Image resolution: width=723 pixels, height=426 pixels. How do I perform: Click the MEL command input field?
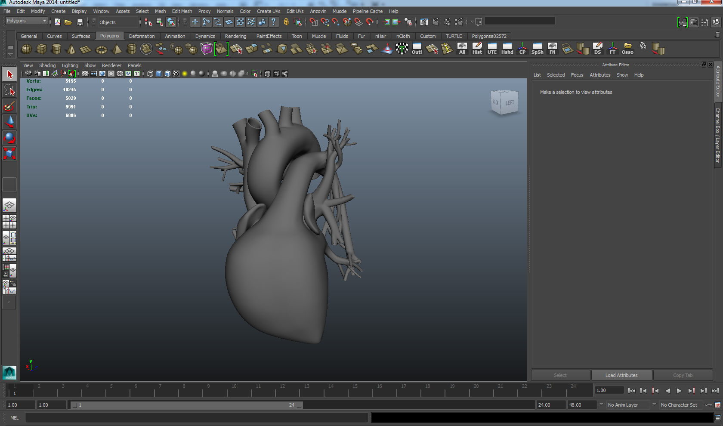pyautogui.click(x=196, y=417)
